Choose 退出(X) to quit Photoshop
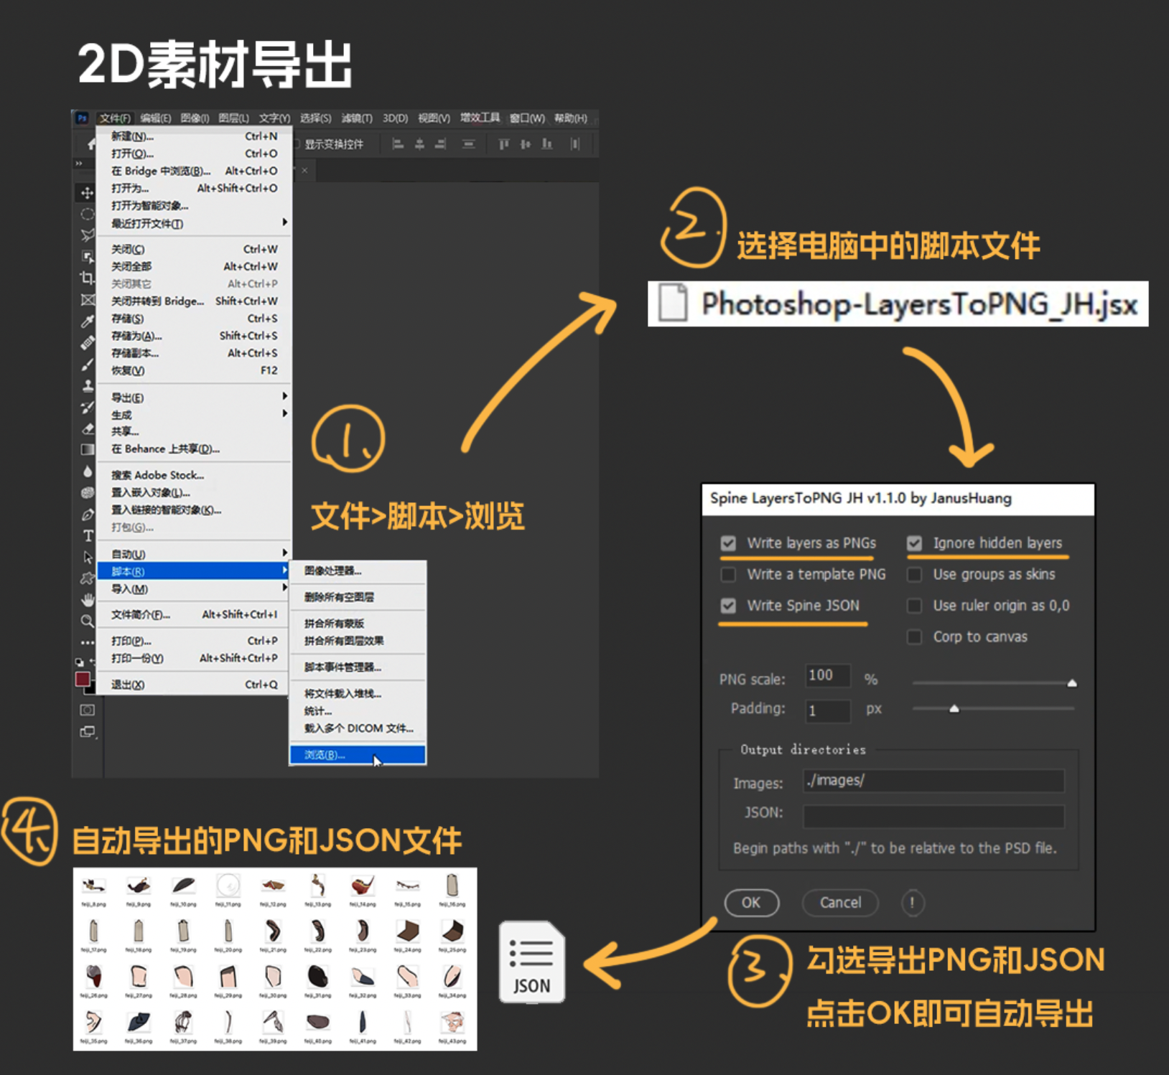Screen dimensions: 1169x1075 [x=194, y=684]
